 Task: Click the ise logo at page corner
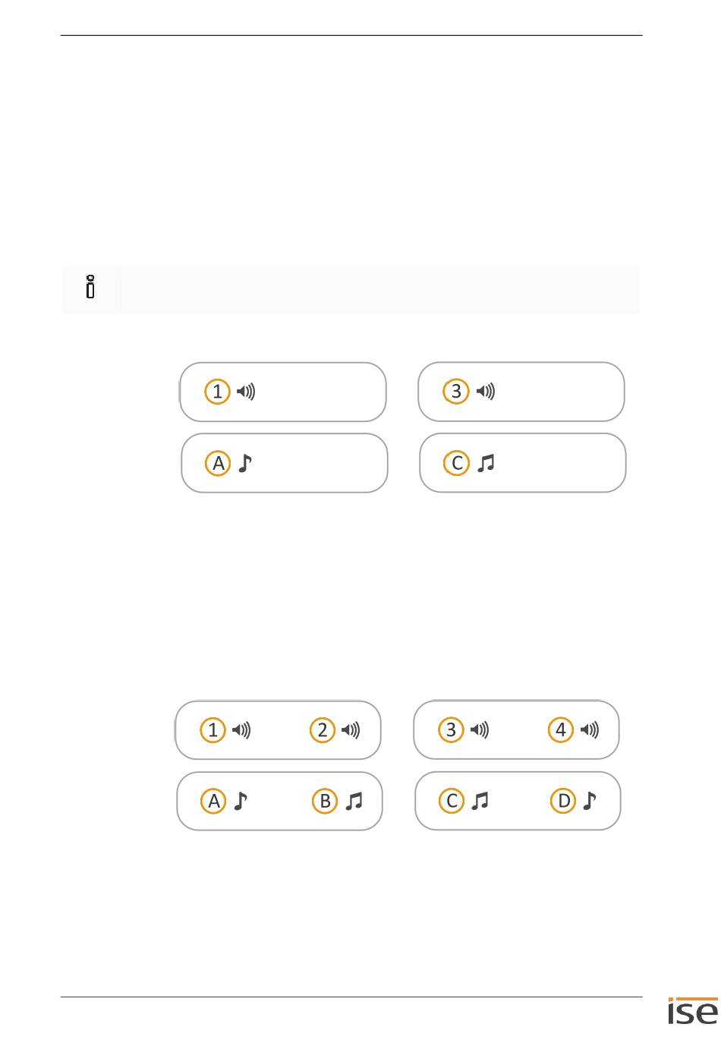click(692, 1013)
